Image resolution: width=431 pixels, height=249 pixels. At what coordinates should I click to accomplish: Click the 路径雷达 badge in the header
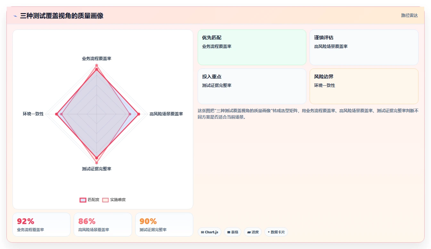pos(409,15)
